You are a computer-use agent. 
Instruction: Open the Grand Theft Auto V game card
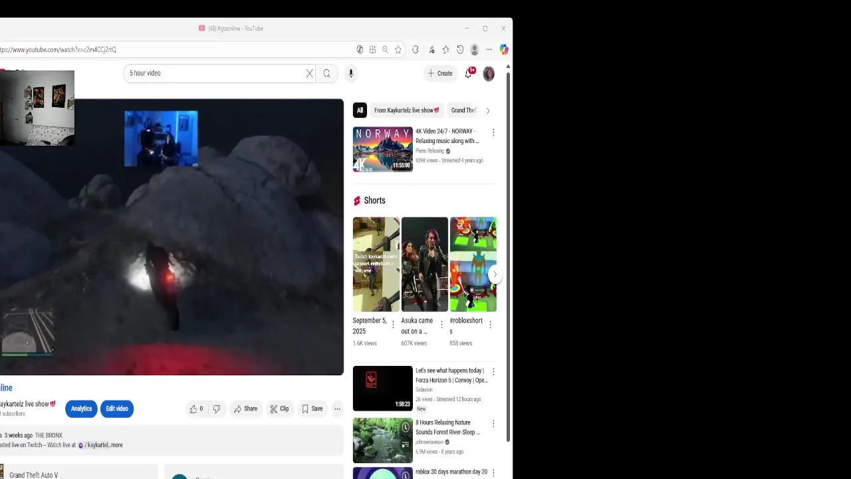[x=78, y=472]
